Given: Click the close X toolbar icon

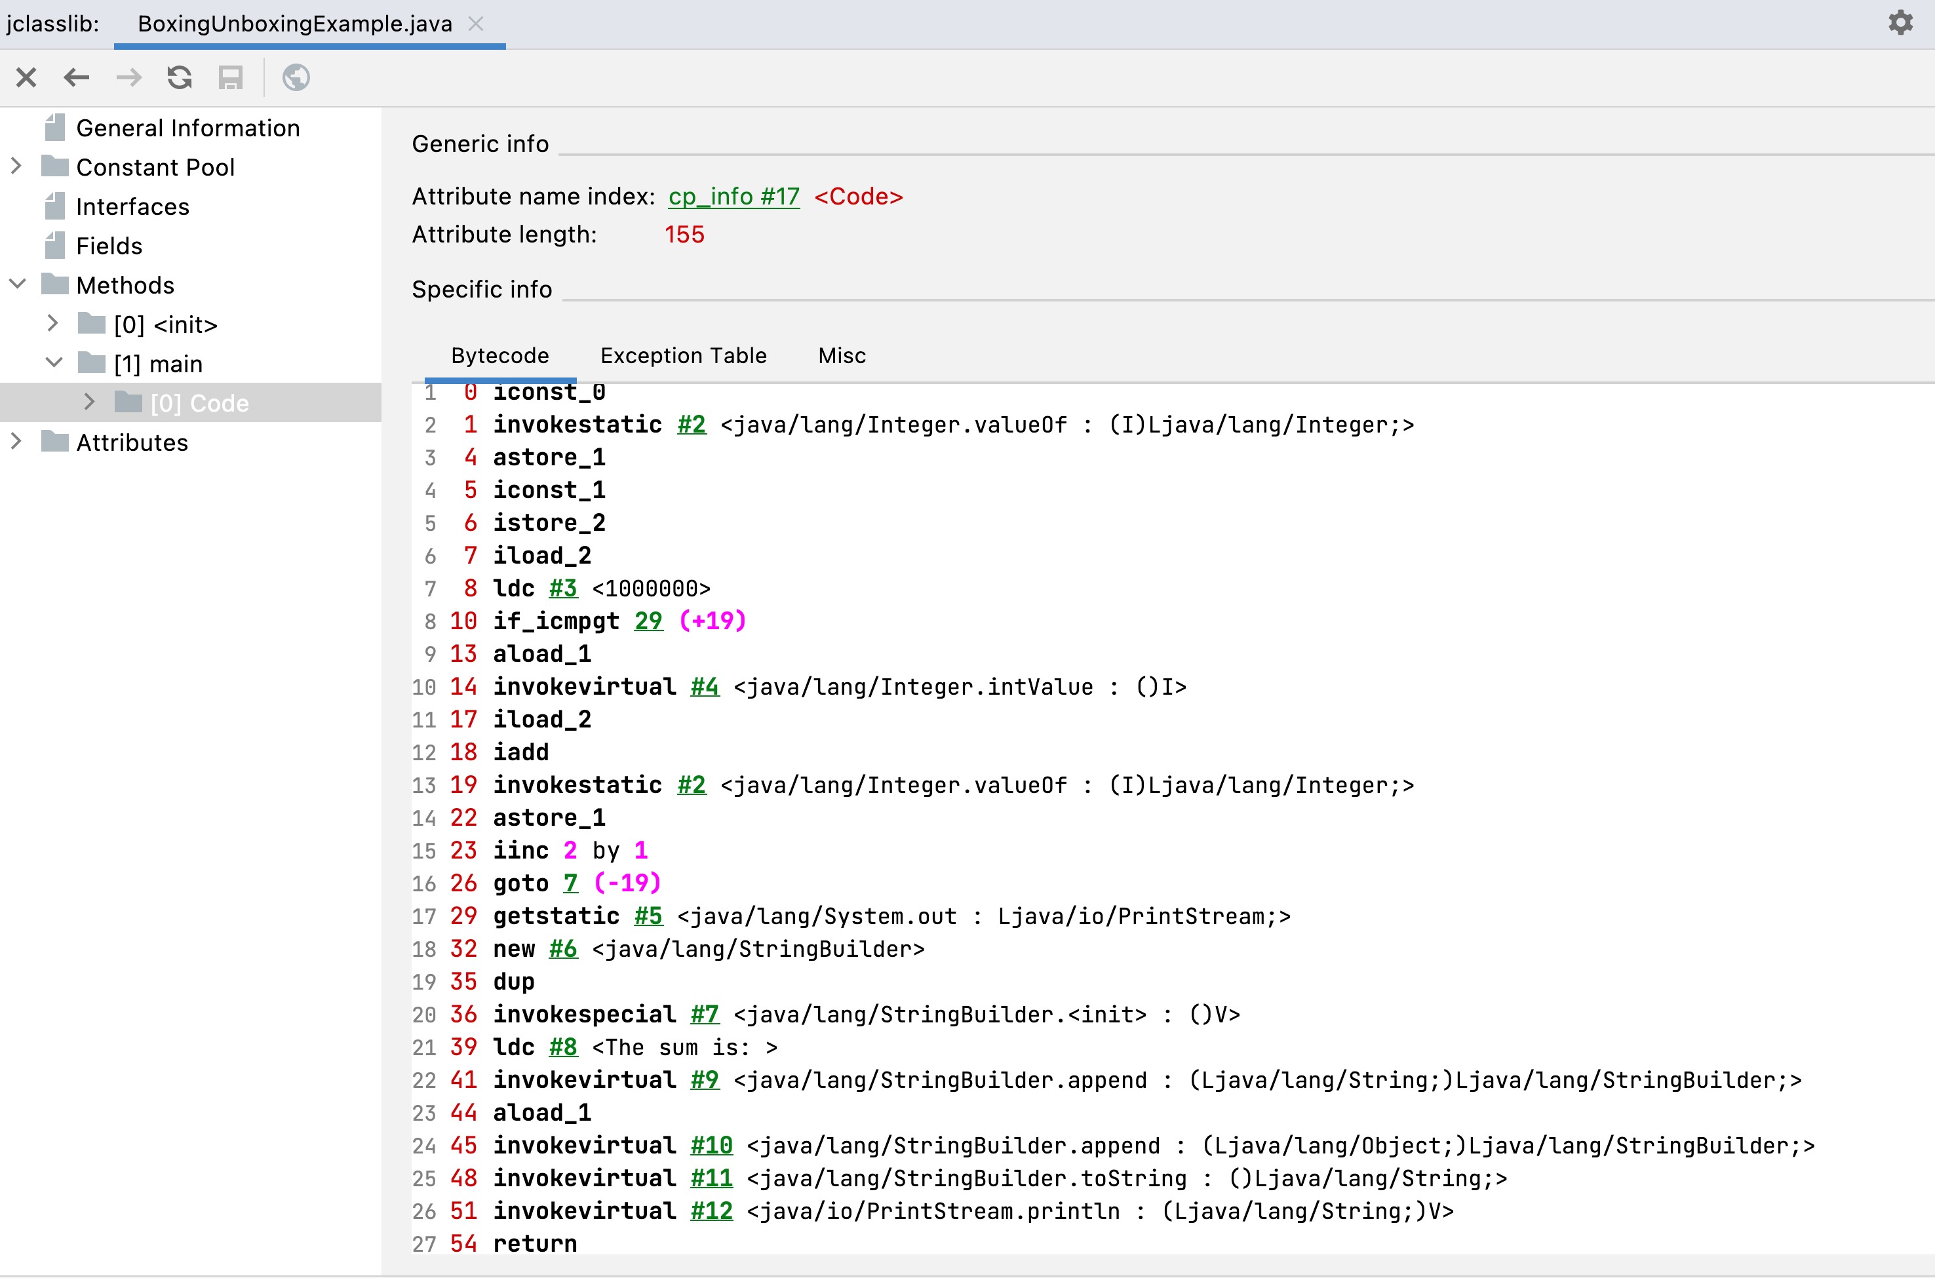Looking at the screenshot, I should click(x=26, y=77).
